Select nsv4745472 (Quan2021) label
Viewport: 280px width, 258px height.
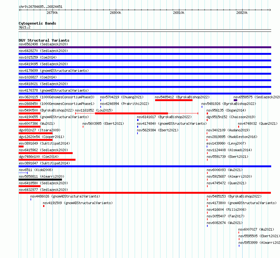[x=227, y=183]
